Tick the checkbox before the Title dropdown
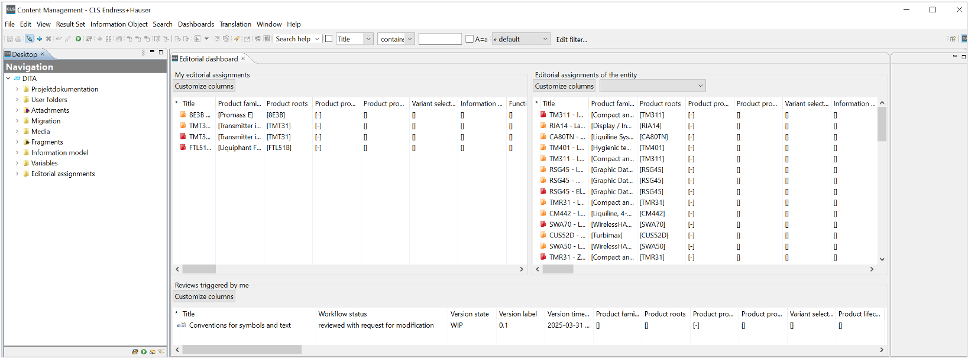The height and width of the screenshot is (359, 968). 329,39
